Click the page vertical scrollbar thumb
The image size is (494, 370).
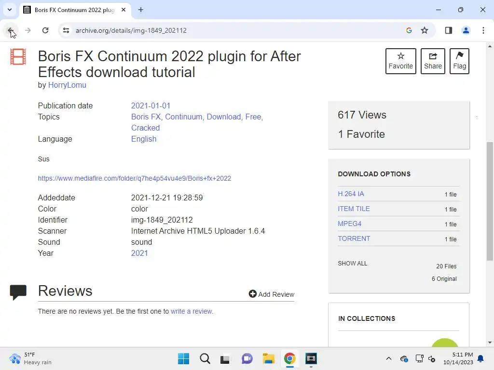pyautogui.click(x=490, y=201)
